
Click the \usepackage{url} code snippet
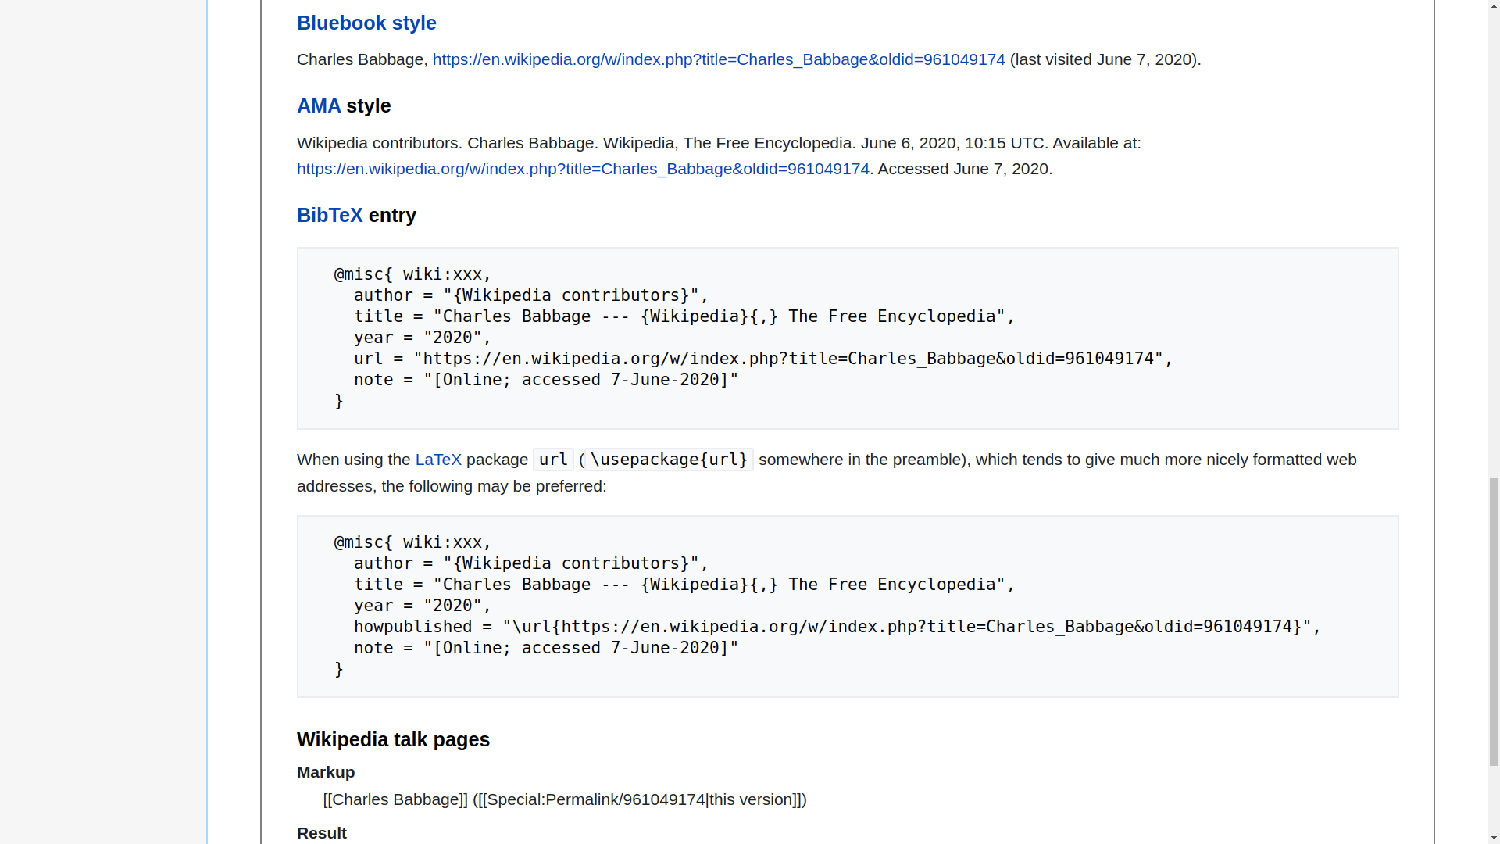point(666,460)
